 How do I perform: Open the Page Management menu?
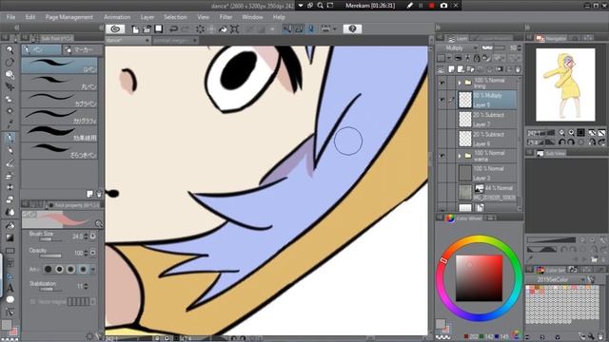(69, 17)
